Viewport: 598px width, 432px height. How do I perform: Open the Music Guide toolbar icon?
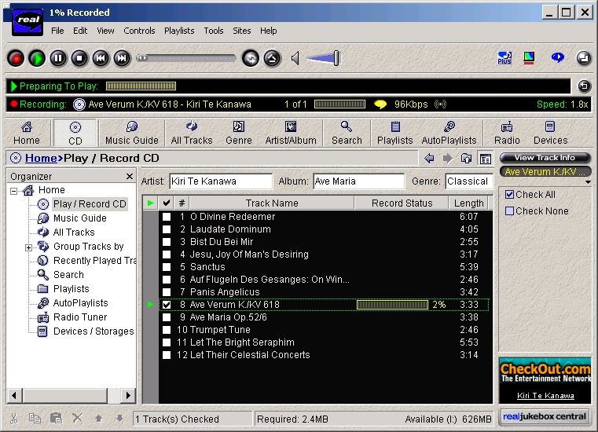click(x=132, y=132)
